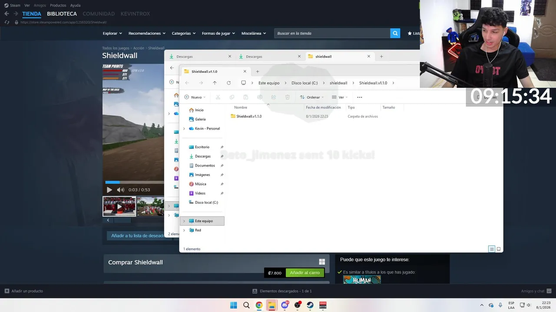Open Amigos y chat in Steam
556x312 pixels.
pos(536,291)
